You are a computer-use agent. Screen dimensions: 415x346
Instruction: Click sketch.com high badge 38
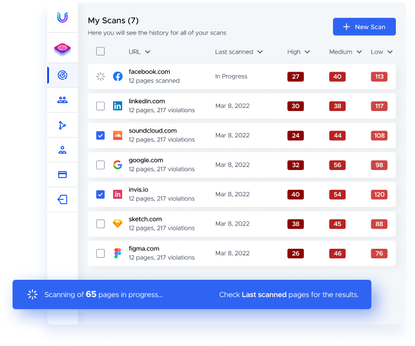[x=295, y=224]
